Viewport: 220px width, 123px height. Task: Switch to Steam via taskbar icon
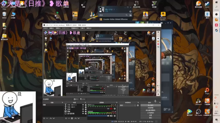click(x=216, y=30)
